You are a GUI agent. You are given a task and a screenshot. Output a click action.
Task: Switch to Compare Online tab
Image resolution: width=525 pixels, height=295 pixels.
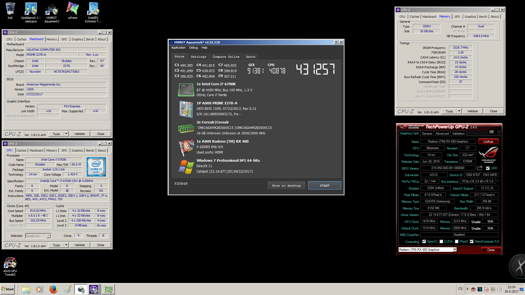[x=226, y=57]
